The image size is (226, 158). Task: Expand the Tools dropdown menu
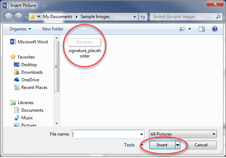(132, 145)
